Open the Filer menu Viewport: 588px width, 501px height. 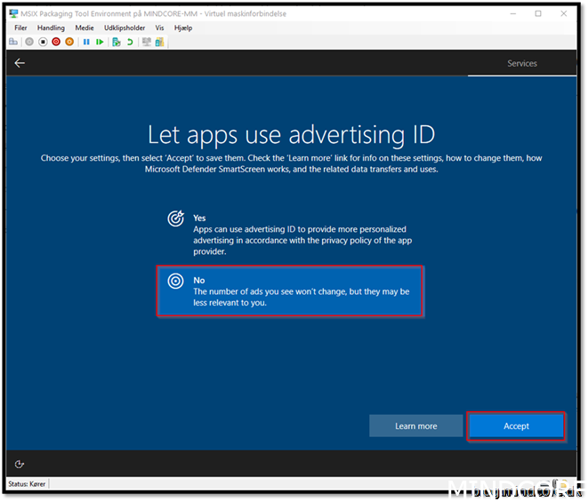click(x=21, y=28)
